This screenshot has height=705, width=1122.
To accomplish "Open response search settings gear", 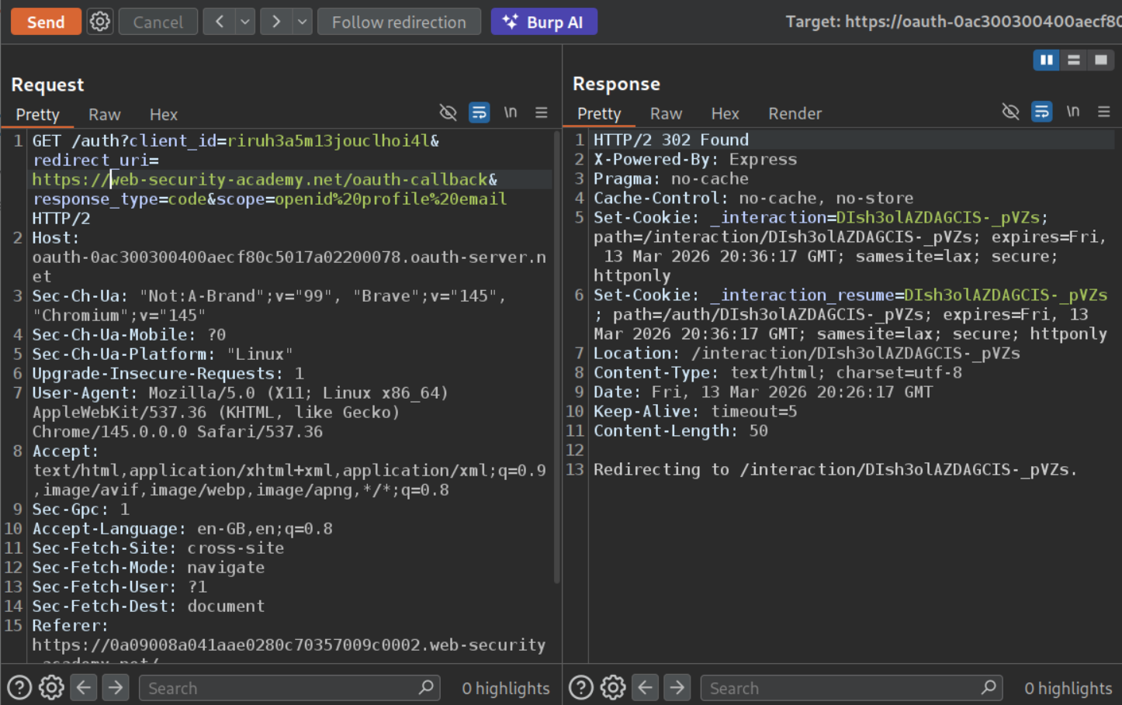I will pos(612,687).
